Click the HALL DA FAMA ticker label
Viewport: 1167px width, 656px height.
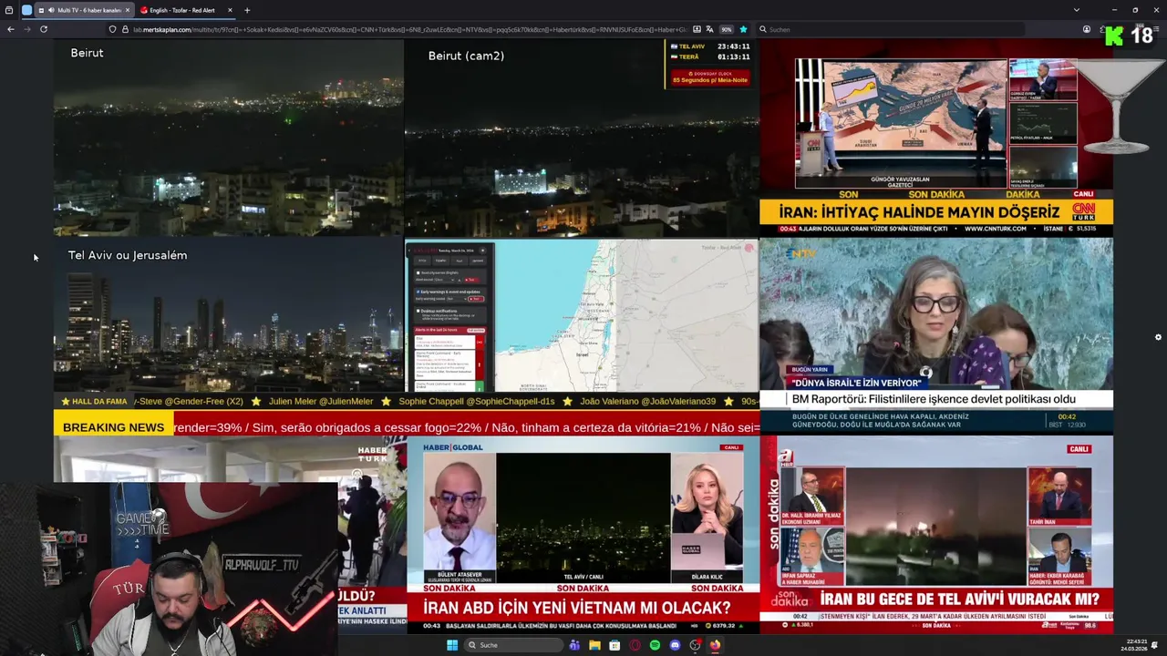(x=94, y=401)
